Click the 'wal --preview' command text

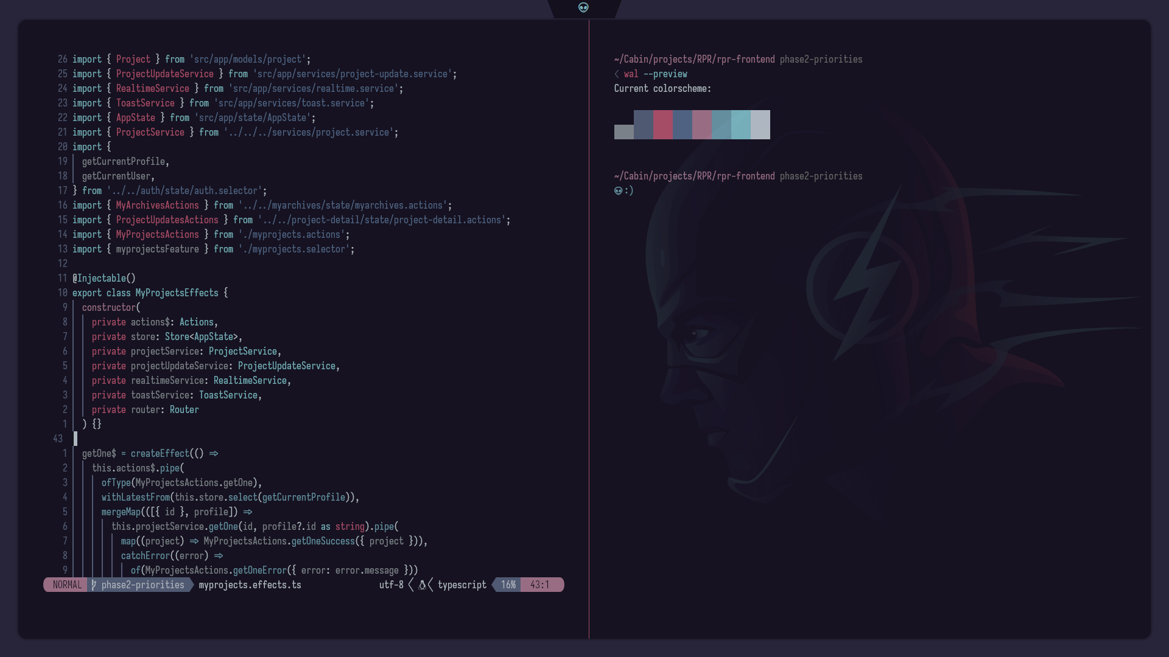[655, 74]
